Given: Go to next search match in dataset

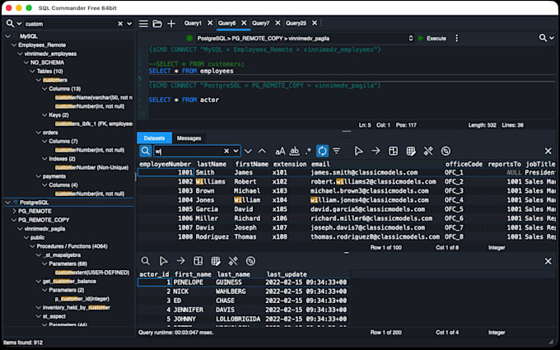Looking at the screenshot, I should click(x=248, y=151).
